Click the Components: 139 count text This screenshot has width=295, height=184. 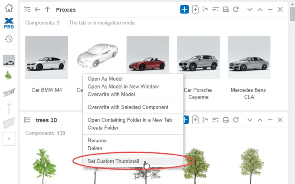pos(46,133)
